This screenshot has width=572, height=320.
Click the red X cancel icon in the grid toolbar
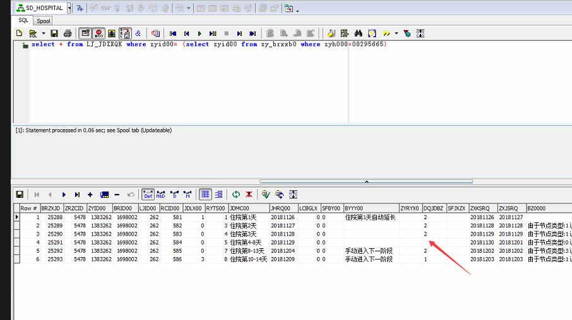(249, 195)
